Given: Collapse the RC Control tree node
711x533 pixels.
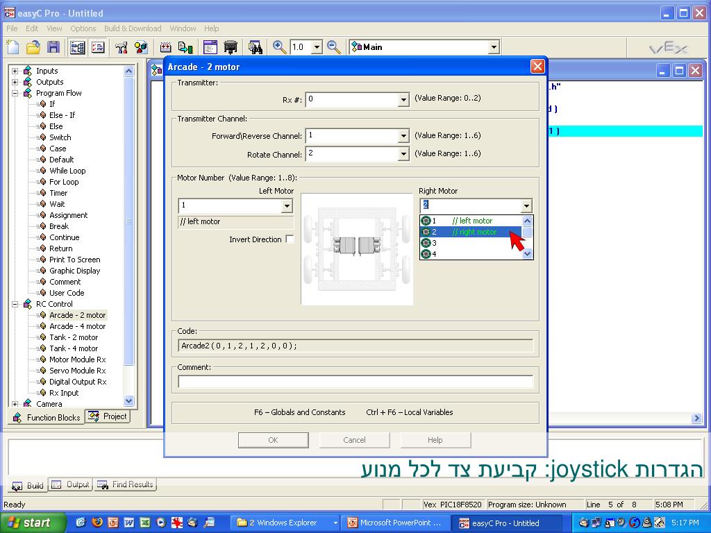Looking at the screenshot, I should click(15, 304).
